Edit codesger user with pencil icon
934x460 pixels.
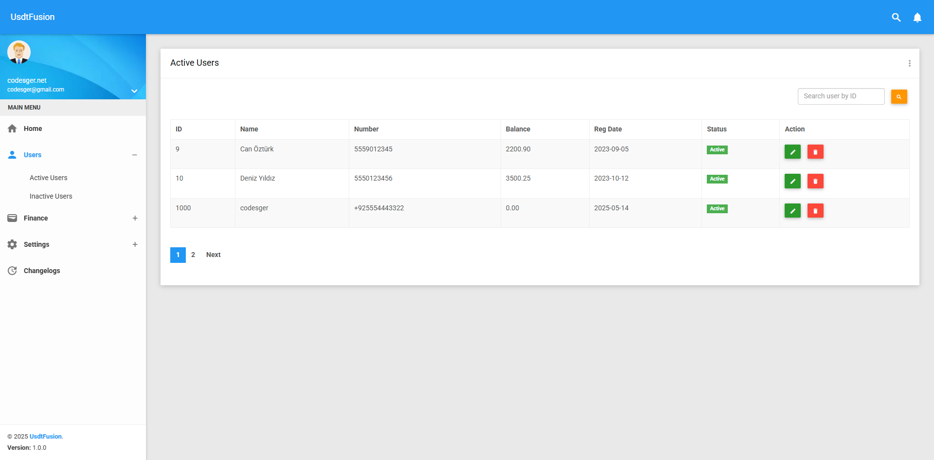tap(792, 211)
